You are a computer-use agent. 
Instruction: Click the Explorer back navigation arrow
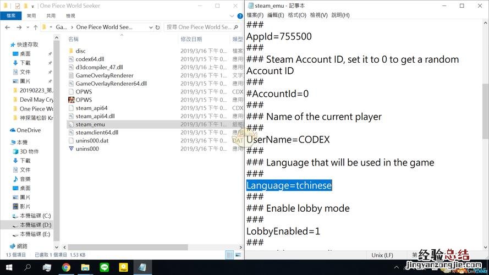(7, 27)
